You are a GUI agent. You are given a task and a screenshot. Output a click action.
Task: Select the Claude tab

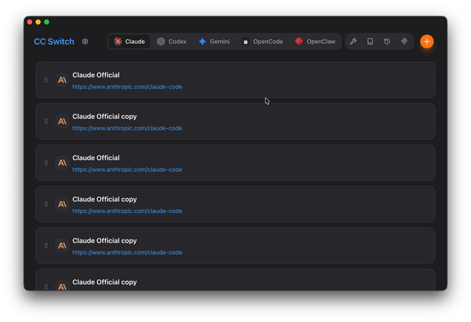point(129,41)
